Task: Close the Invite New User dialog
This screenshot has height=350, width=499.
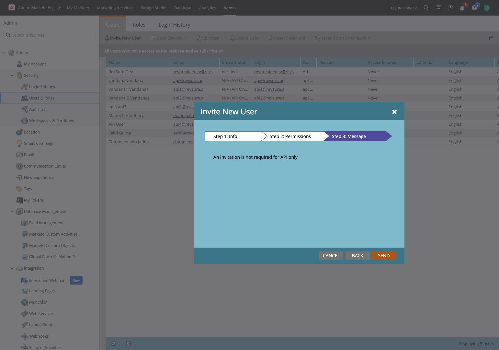Action: tap(394, 111)
